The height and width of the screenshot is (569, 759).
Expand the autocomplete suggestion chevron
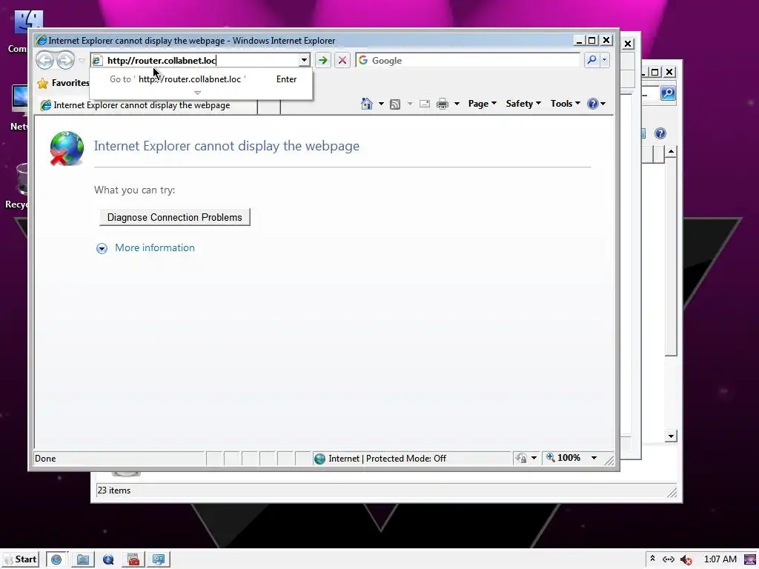pos(197,93)
